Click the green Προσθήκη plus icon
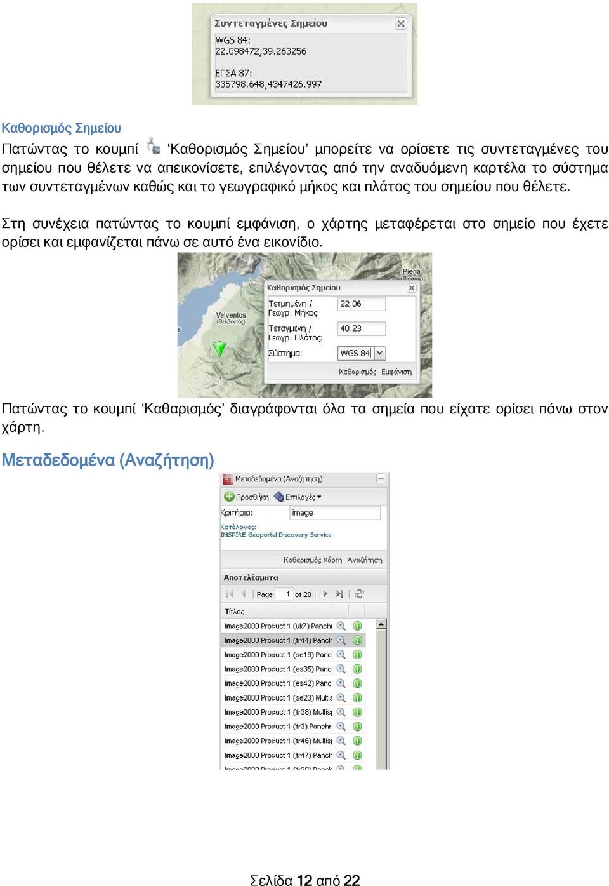The height and width of the screenshot is (886, 609). [229, 497]
